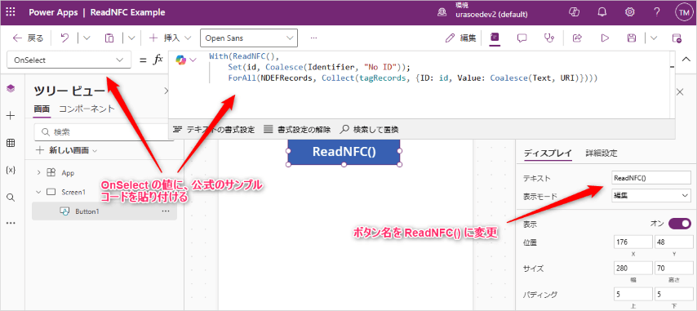This screenshot has height=311, width=697.
Task: Open the app launcher waffle icon
Action: (11, 12)
